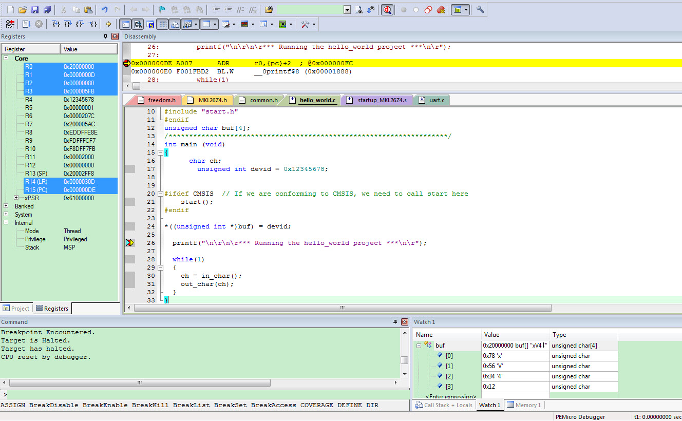Step out of current function
682x421 pixels.
80,24
